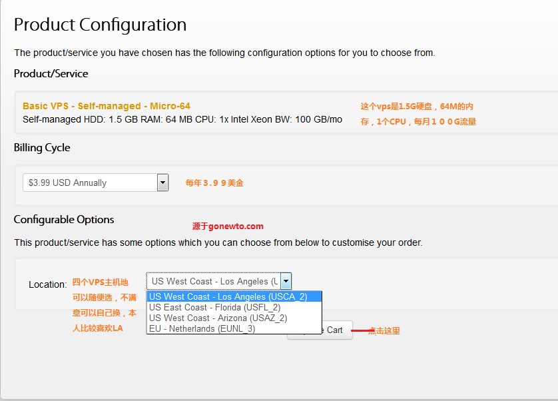Click the orange "每年3.99美金" annotation

[x=214, y=183]
